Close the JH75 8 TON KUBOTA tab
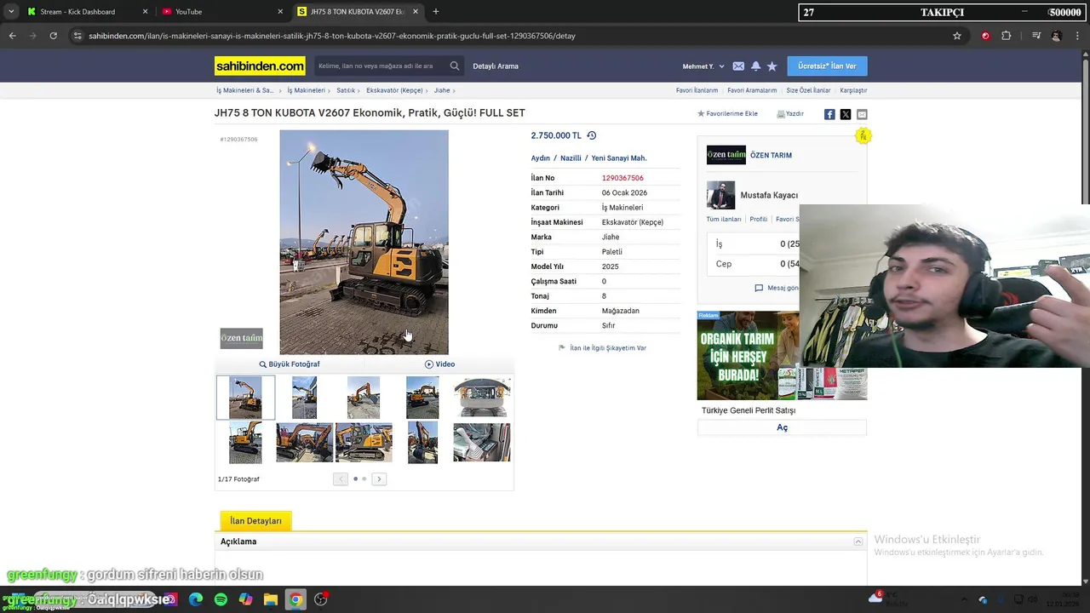 pos(416,12)
